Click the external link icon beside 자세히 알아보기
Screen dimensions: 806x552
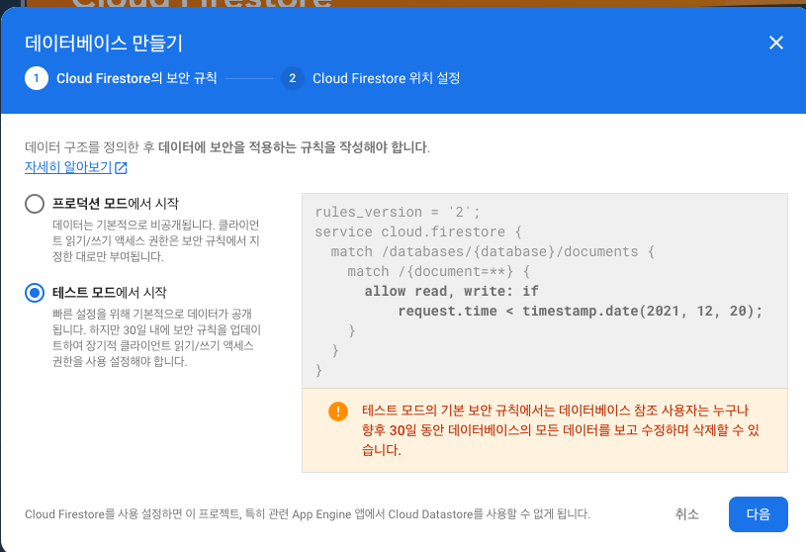click(121, 167)
